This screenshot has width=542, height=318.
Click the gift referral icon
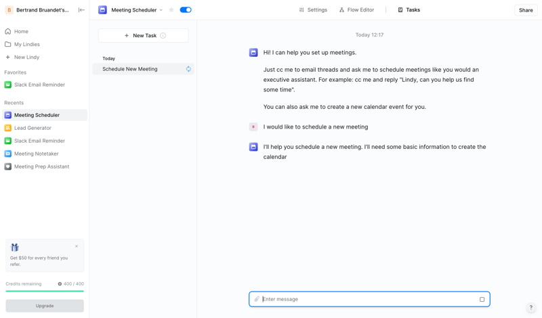15,247
